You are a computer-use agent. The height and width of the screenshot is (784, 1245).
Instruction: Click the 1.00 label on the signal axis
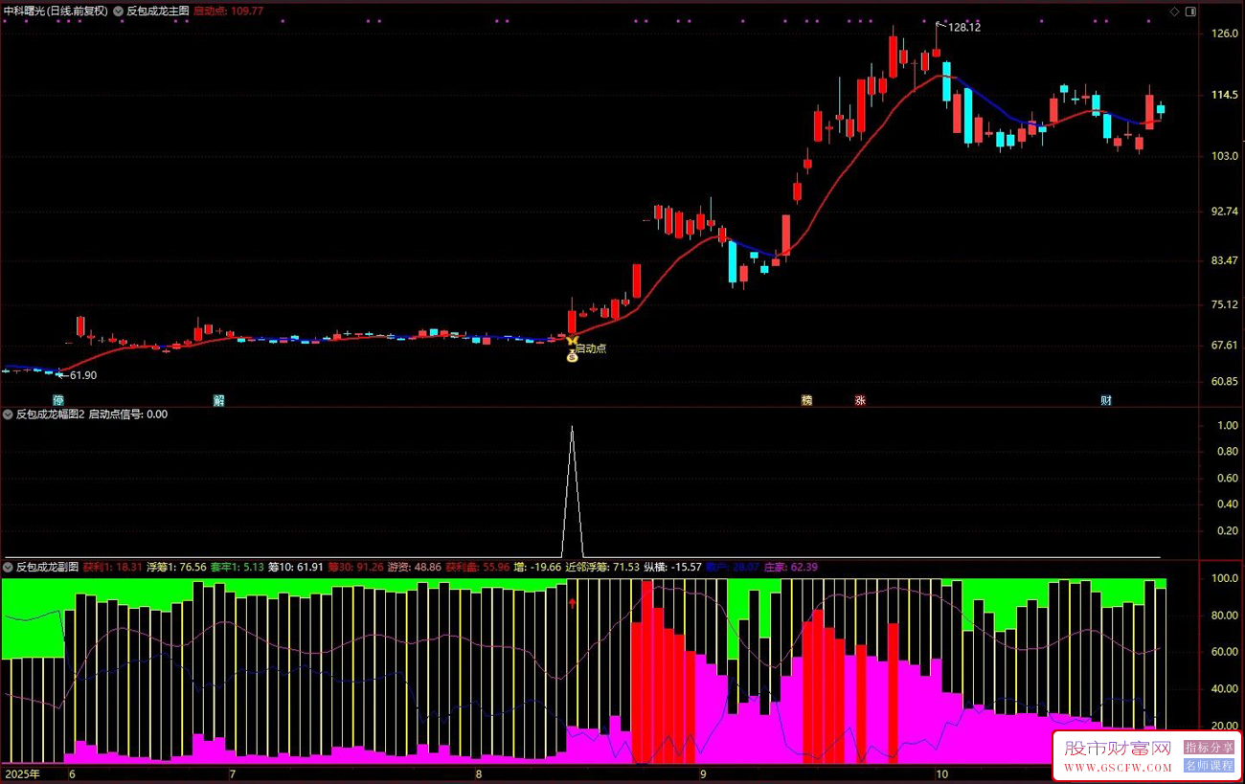[1227, 425]
